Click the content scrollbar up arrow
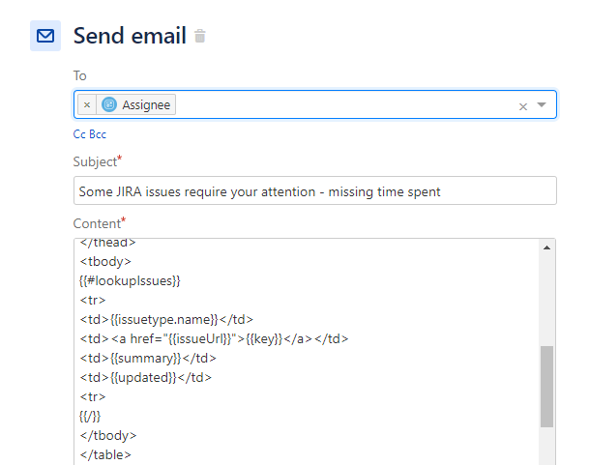This screenshot has width=589, height=465. (x=547, y=247)
